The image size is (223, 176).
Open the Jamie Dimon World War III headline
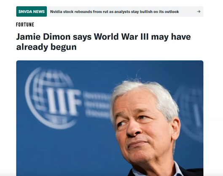click(103, 42)
